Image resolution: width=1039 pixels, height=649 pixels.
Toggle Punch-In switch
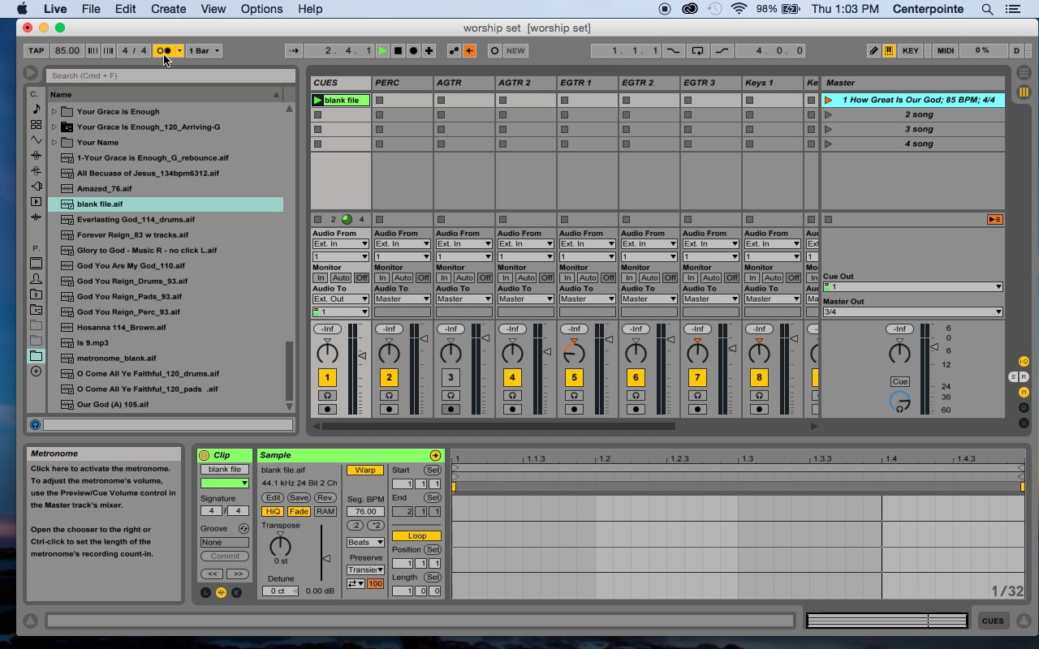tap(673, 50)
